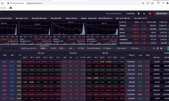Go to the browser home page
Image resolution: width=169 pixels, height=101 pixels.
click(x=2, y=3)
